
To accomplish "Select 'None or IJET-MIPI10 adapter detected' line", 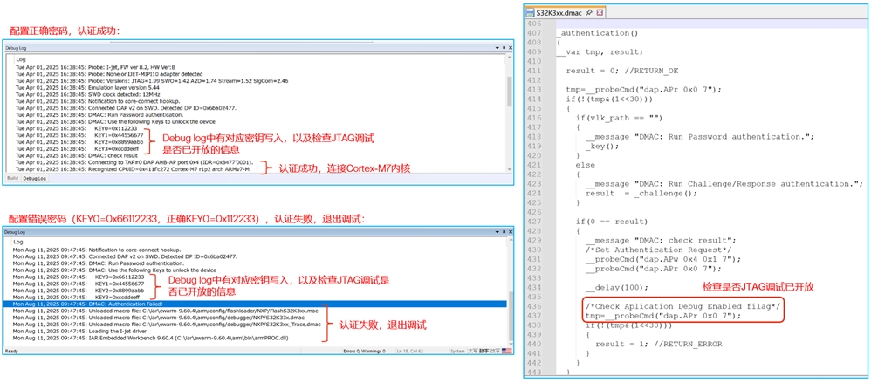I will (x=109, y=74).
